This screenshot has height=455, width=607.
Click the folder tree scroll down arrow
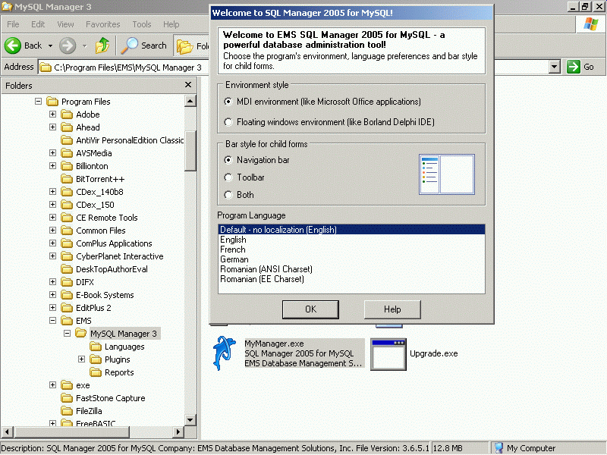pos(190,420)
